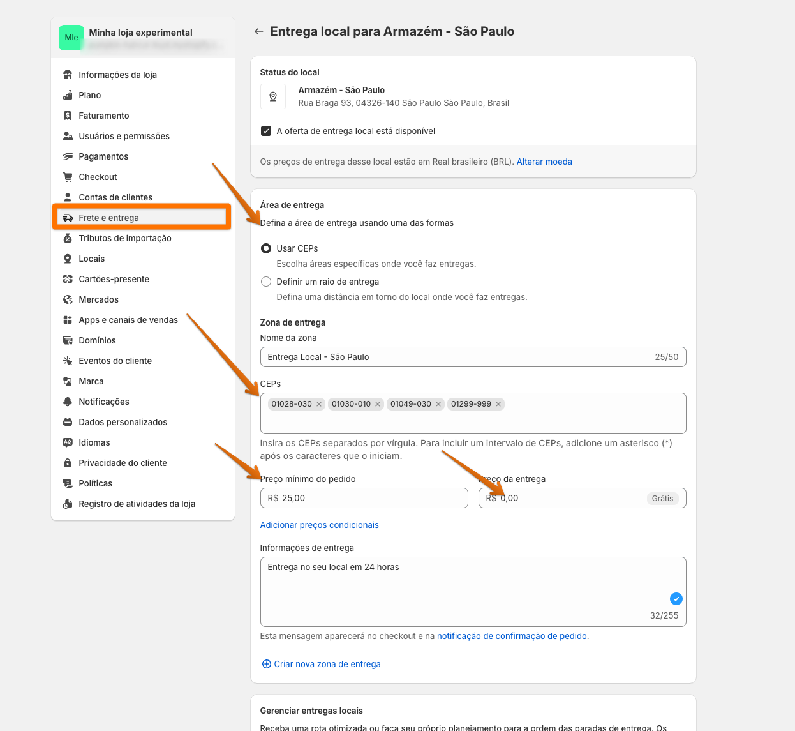This screenshot has height=731, width=795.
Task: Remove CEP tag 01049-030
Action: (438, 404)
